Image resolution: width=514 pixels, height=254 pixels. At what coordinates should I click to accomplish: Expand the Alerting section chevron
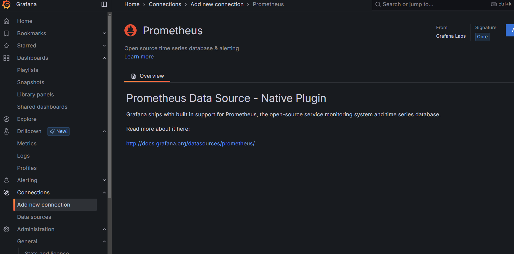click(104, 180)
